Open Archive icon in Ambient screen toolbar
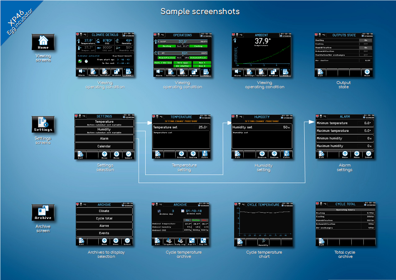This screenshot has width=396, height=280. pyautogui.click(x=273, y=72)
